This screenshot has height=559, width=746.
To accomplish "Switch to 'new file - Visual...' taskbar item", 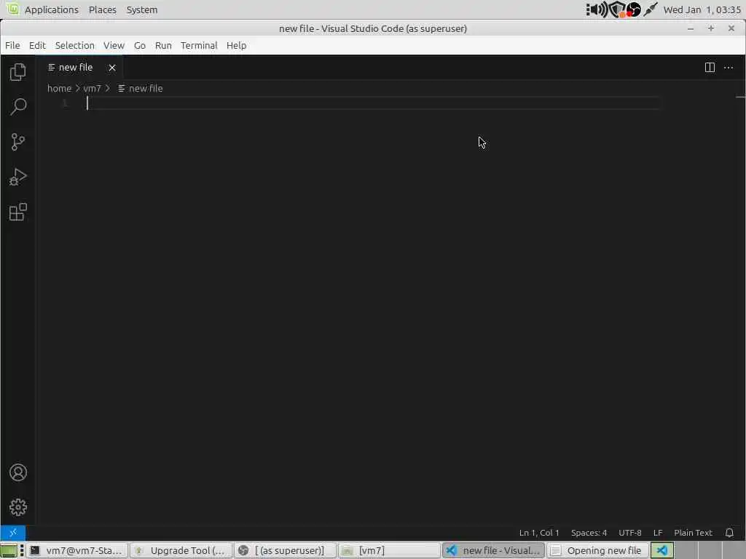I will point(493,550).
